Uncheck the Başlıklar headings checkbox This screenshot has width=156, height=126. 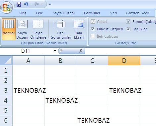point(128,29)
